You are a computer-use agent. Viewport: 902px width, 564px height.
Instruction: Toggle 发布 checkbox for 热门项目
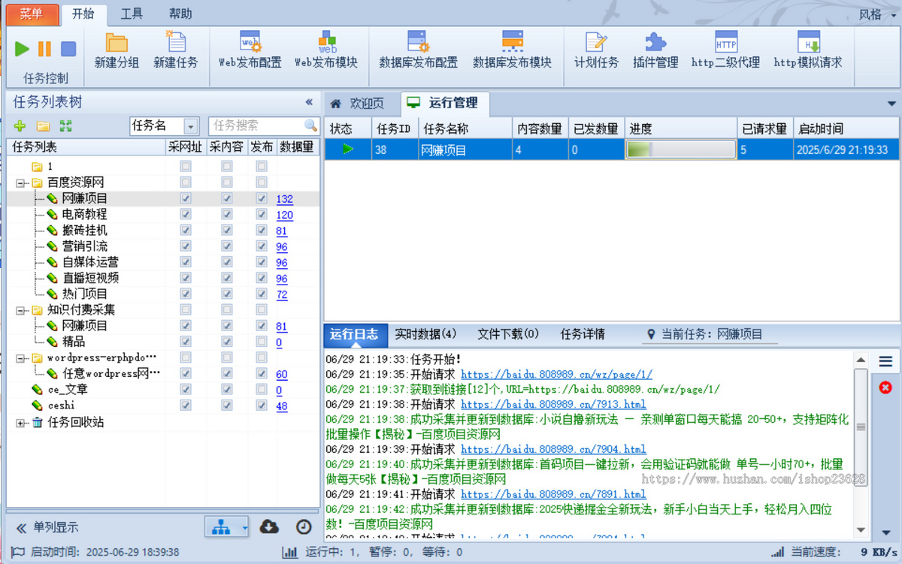262,294
